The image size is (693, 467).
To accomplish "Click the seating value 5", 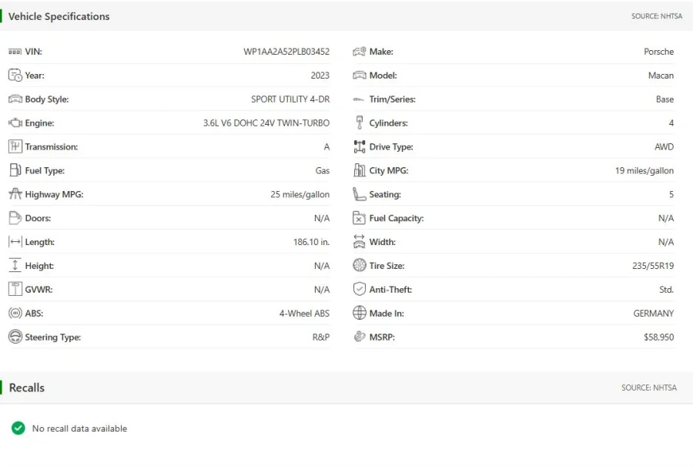I will pyautogui.click(x=671, y=194).
